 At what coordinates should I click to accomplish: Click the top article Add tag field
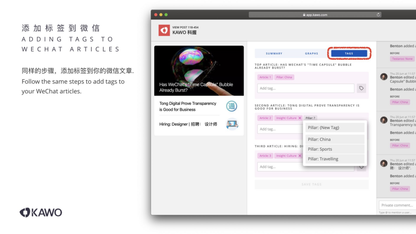[305, 88]
